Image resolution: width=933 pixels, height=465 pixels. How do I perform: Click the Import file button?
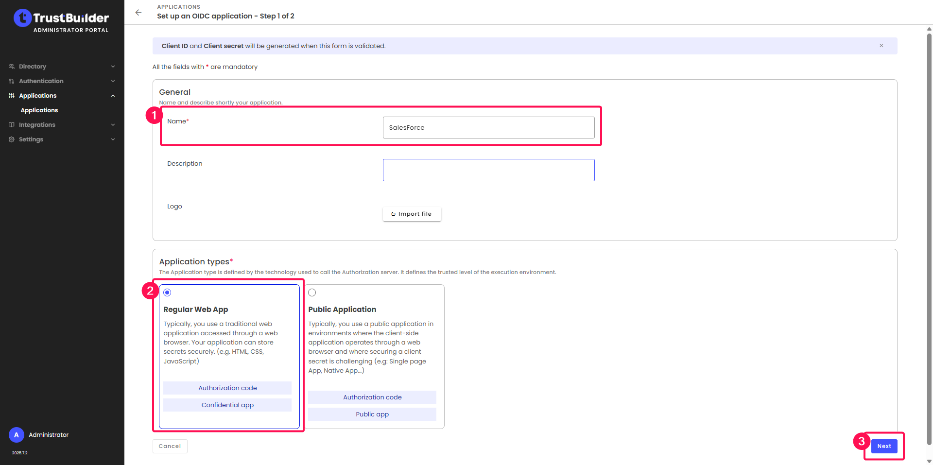coord(412,214)
